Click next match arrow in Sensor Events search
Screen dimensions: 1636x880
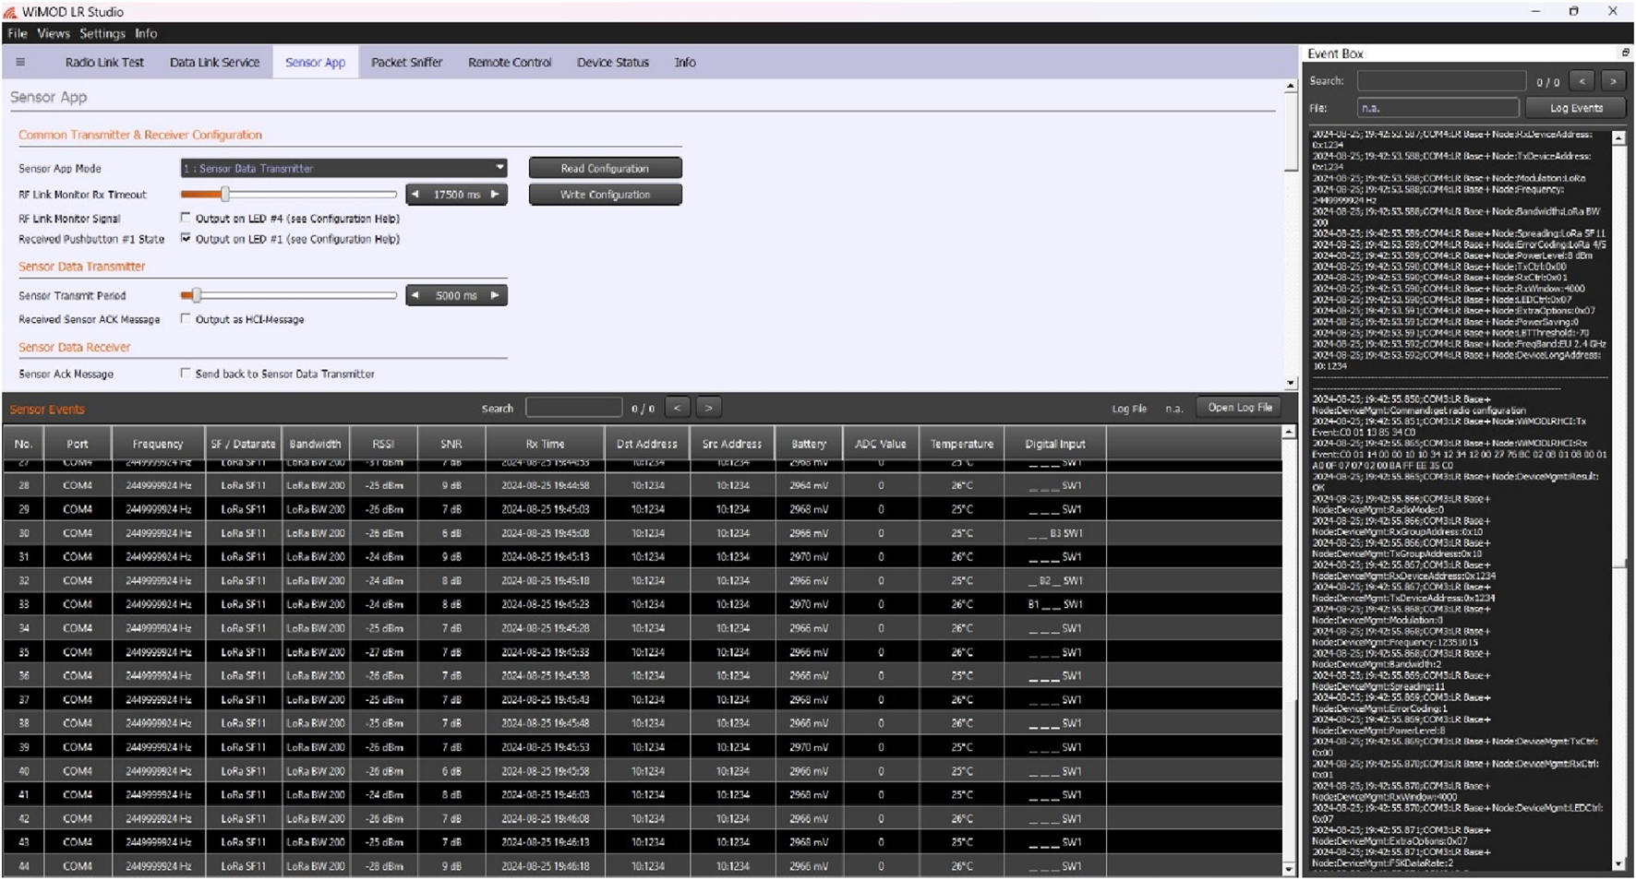(708, 408)
